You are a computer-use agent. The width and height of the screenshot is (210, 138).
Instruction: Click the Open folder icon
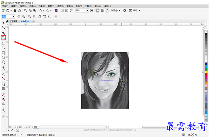[x=8, y=11]
